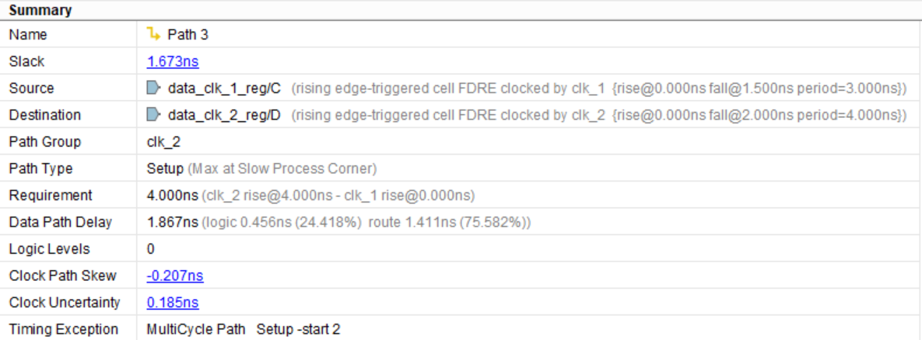The width and height of the screenshot is (922, 340).
Task: Click the Requirement 4.000ns value
Action: coord(172,195)
